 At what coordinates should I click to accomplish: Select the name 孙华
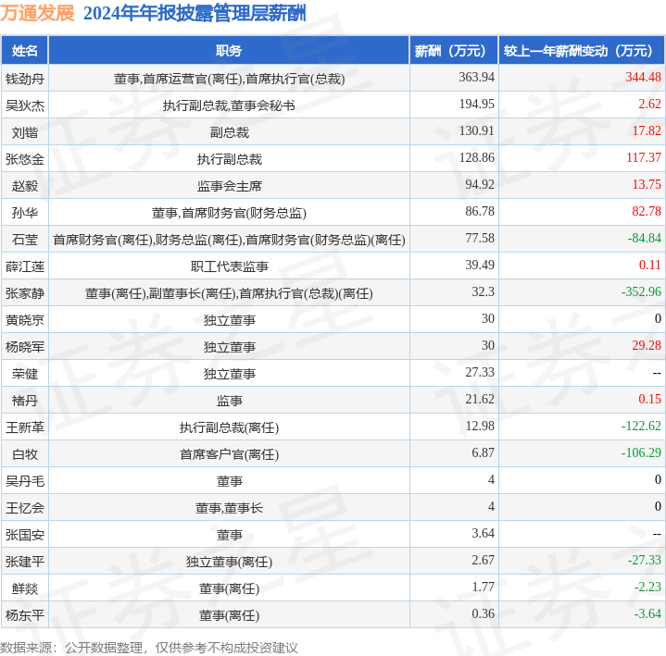pos(25,213)
